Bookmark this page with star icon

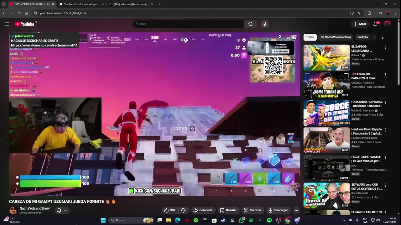click(359, 13)
